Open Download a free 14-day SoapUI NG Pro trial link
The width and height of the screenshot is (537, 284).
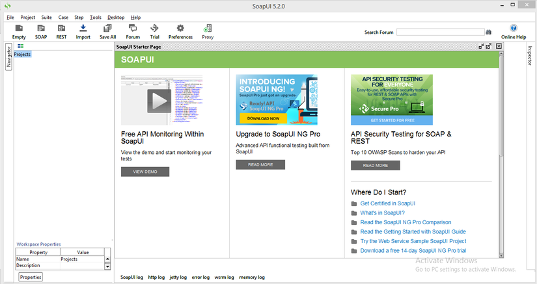click(x=413, y=250)
